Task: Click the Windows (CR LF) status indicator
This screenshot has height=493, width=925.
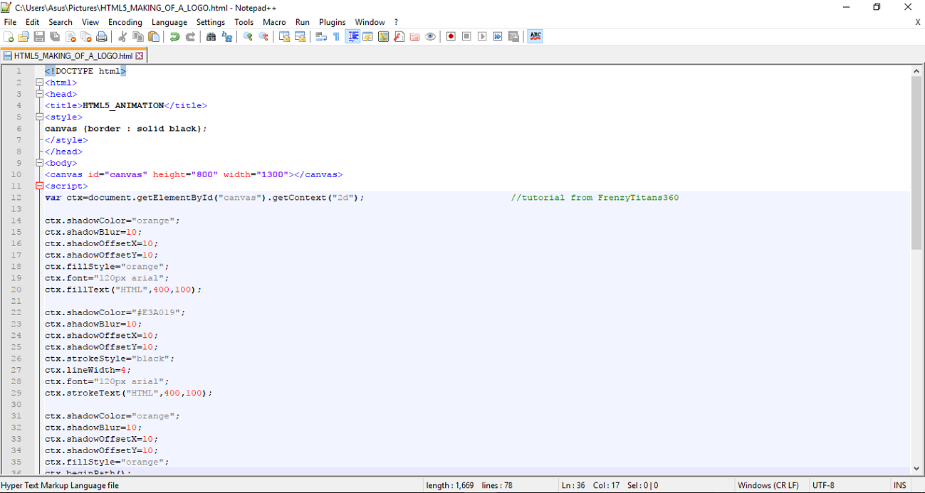Action: pos(768,485)
